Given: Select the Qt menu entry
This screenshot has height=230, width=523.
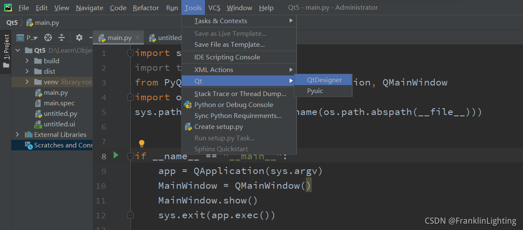Looking at the screenshot, I should (x=239, y=81).
